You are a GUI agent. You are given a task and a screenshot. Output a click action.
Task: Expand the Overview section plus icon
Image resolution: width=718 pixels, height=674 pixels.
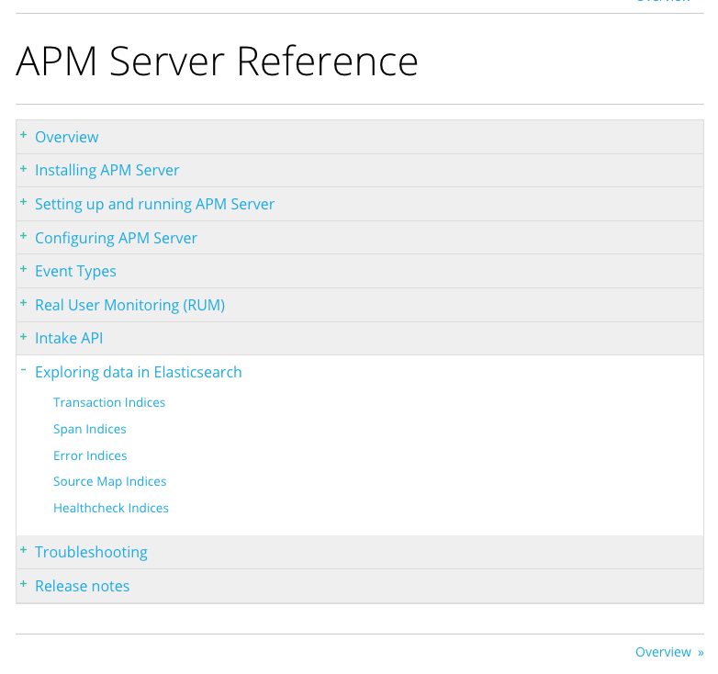point(23,135)
